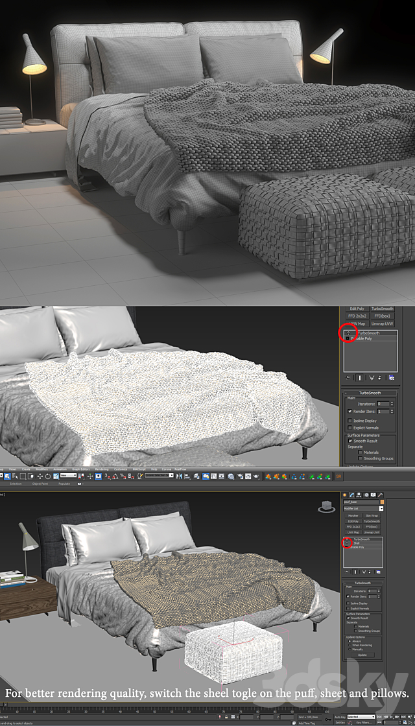The width and height of the screenshot is (415, 726).
Task: Open the MAXScript menu
Action: click(x=139, y=469)
